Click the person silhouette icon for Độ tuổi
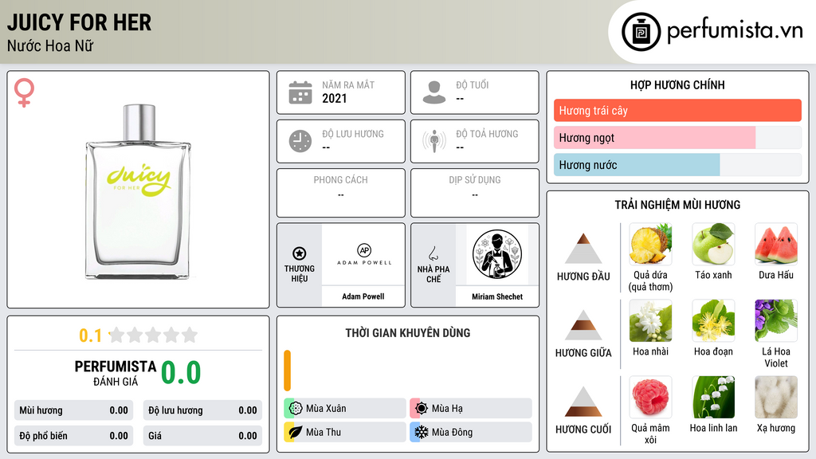Viewport: 816px width, 459px height. [x=434, y=92]
